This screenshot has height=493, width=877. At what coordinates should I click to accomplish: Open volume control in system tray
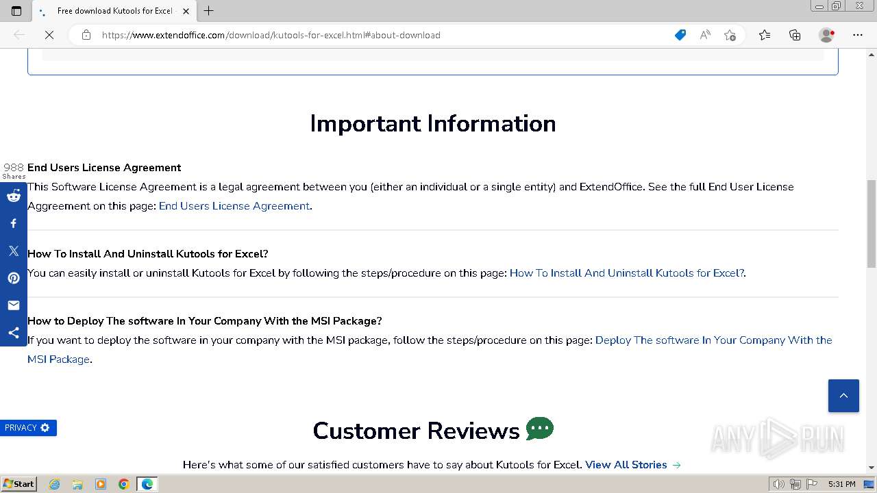pyautogui.click(x=778, y=484)
